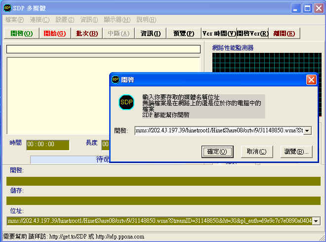
Task: Open the 資訊(I) menu in menu bar
Action: (x=89, y=20)
